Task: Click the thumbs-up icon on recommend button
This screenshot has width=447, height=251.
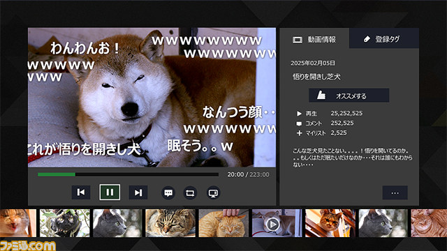Action: click(x=321, y=96)
